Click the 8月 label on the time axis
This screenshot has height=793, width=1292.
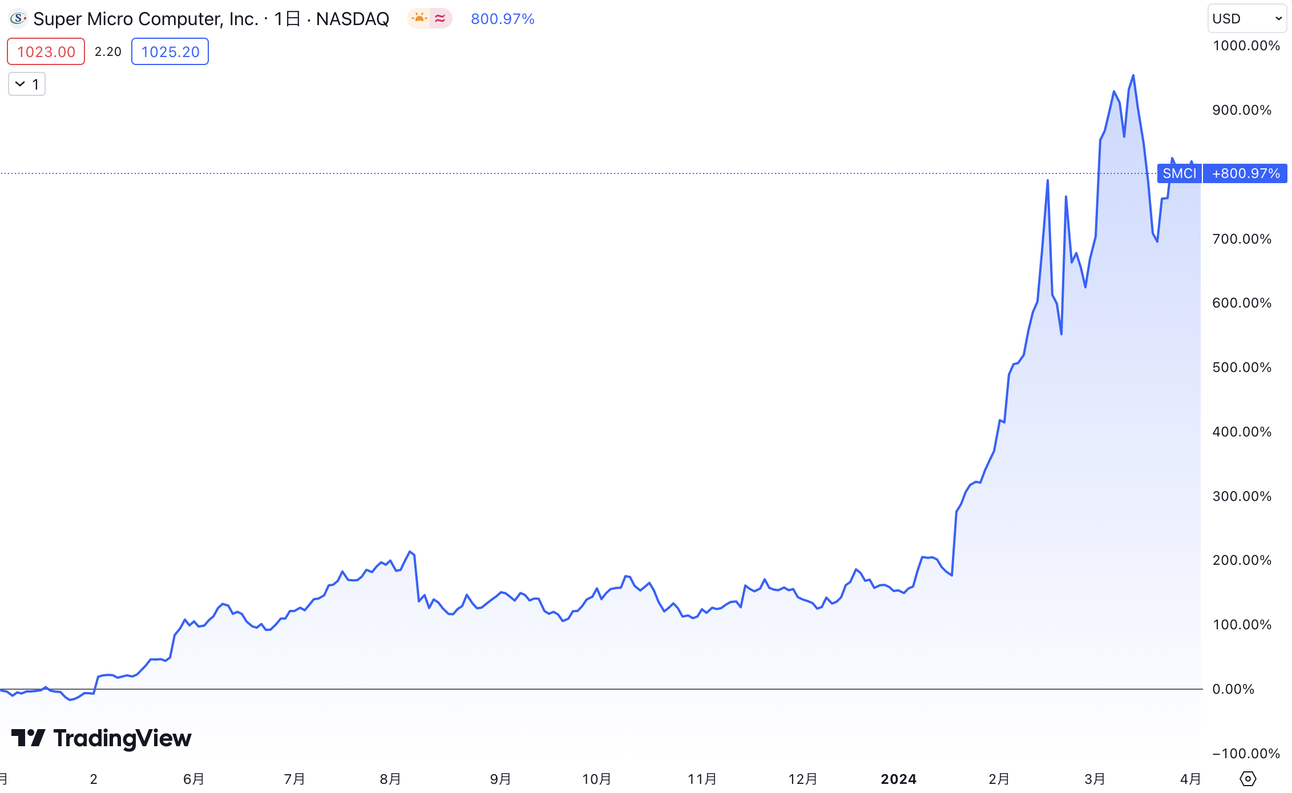390,779
